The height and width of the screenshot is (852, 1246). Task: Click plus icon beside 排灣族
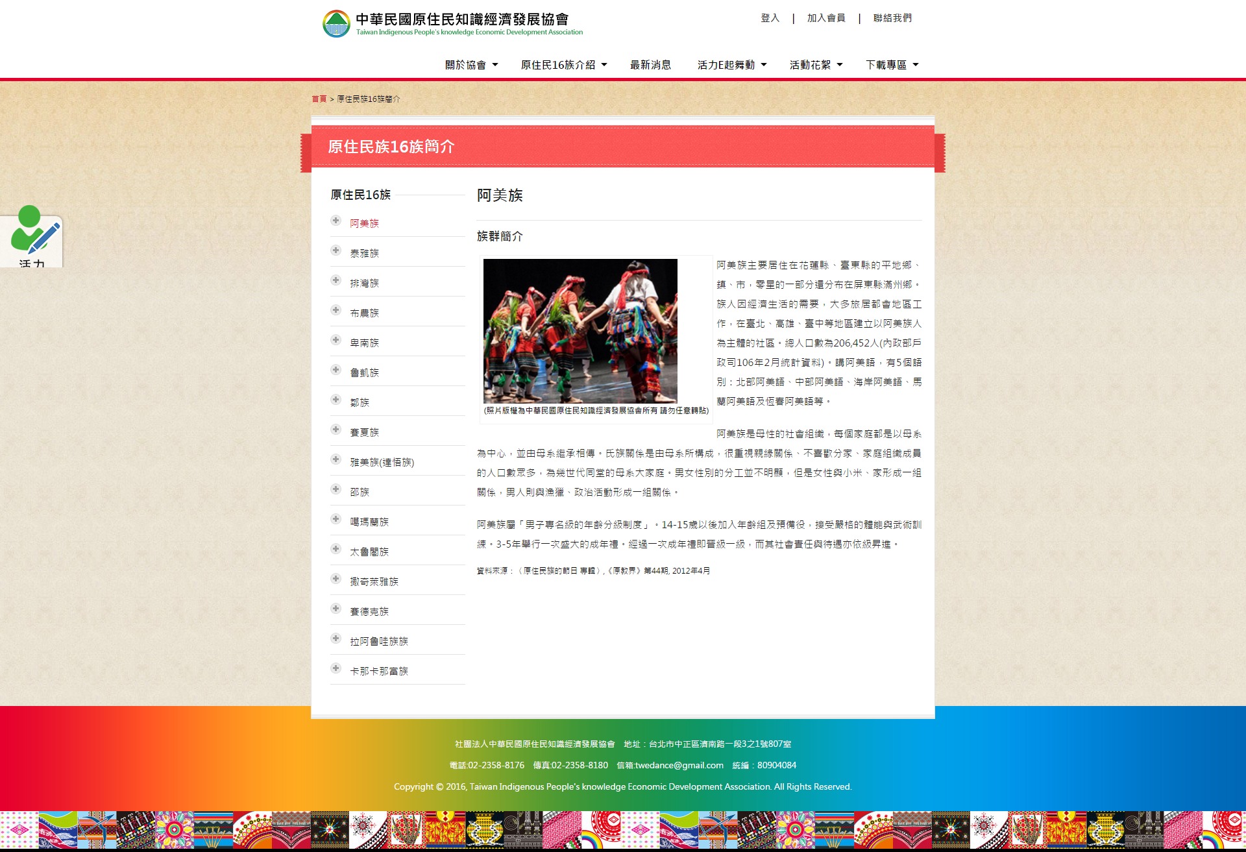click(336, 280)
